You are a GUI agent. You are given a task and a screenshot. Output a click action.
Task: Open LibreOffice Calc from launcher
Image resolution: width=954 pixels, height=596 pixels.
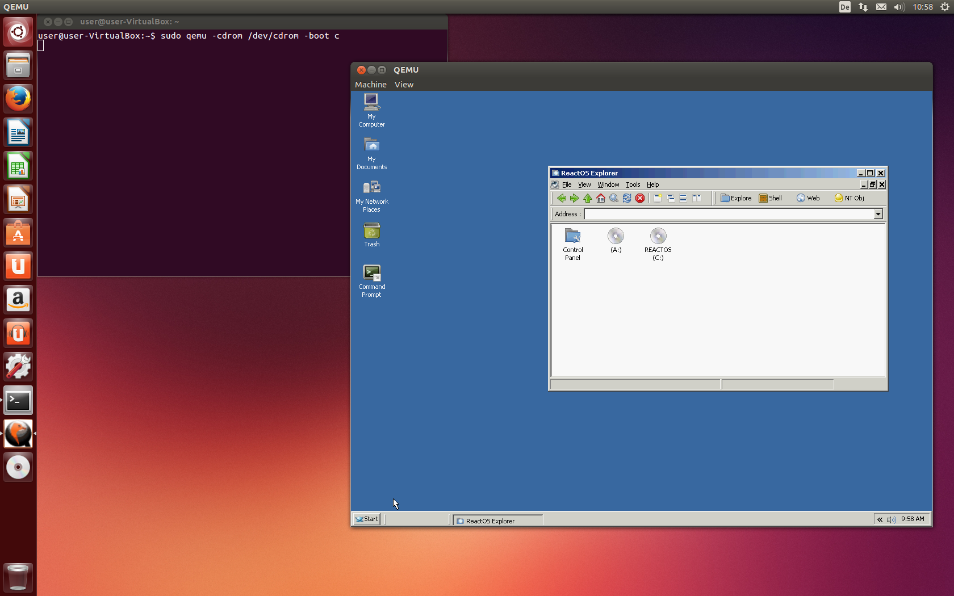pos(18,166)
